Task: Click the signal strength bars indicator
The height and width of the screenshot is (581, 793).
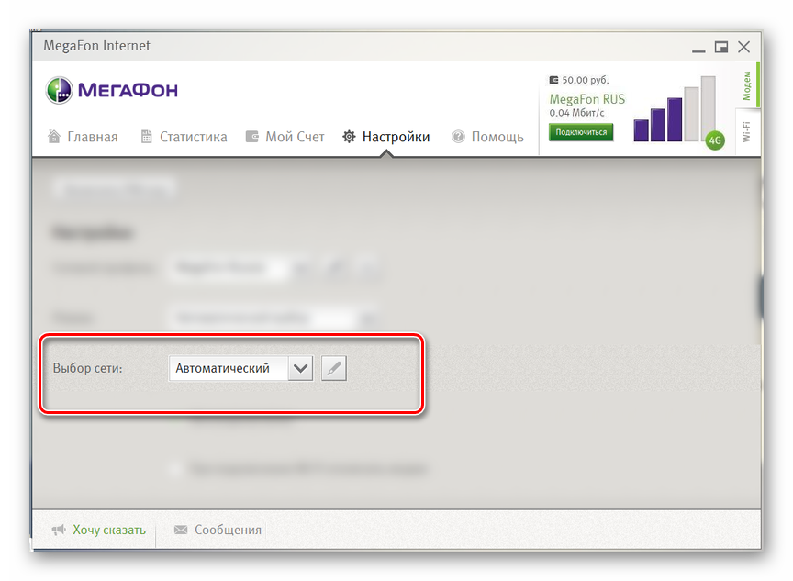Action: point(675,108)
